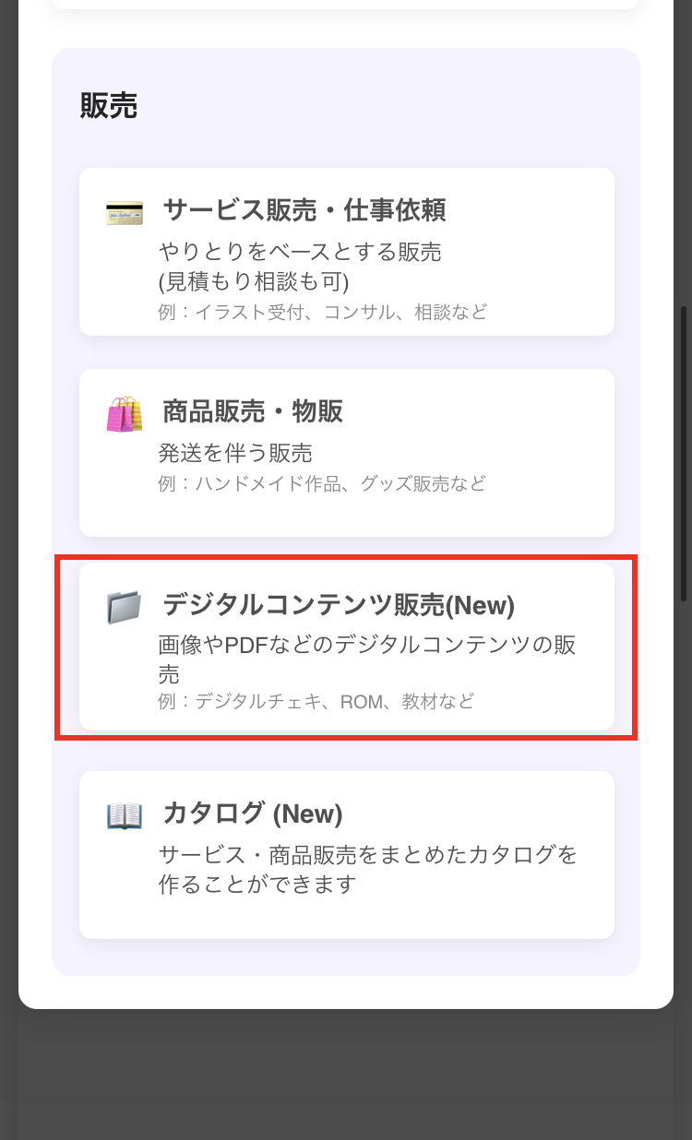Click the vertical scrollbar thumb on right

[684, 454]
